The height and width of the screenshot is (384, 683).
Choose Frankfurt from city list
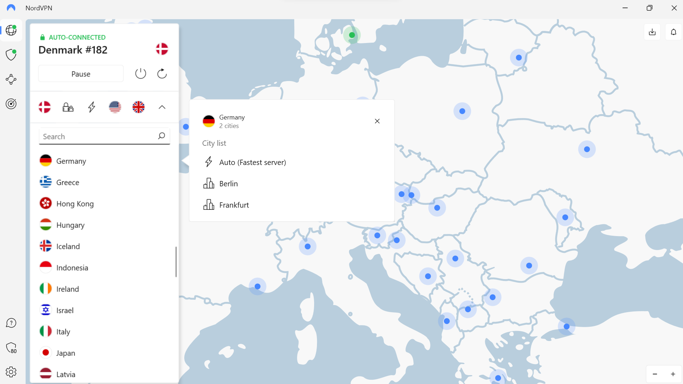292,205
